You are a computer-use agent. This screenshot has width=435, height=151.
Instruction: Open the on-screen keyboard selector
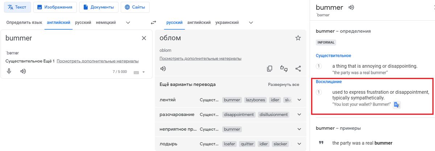click(139, 72)
